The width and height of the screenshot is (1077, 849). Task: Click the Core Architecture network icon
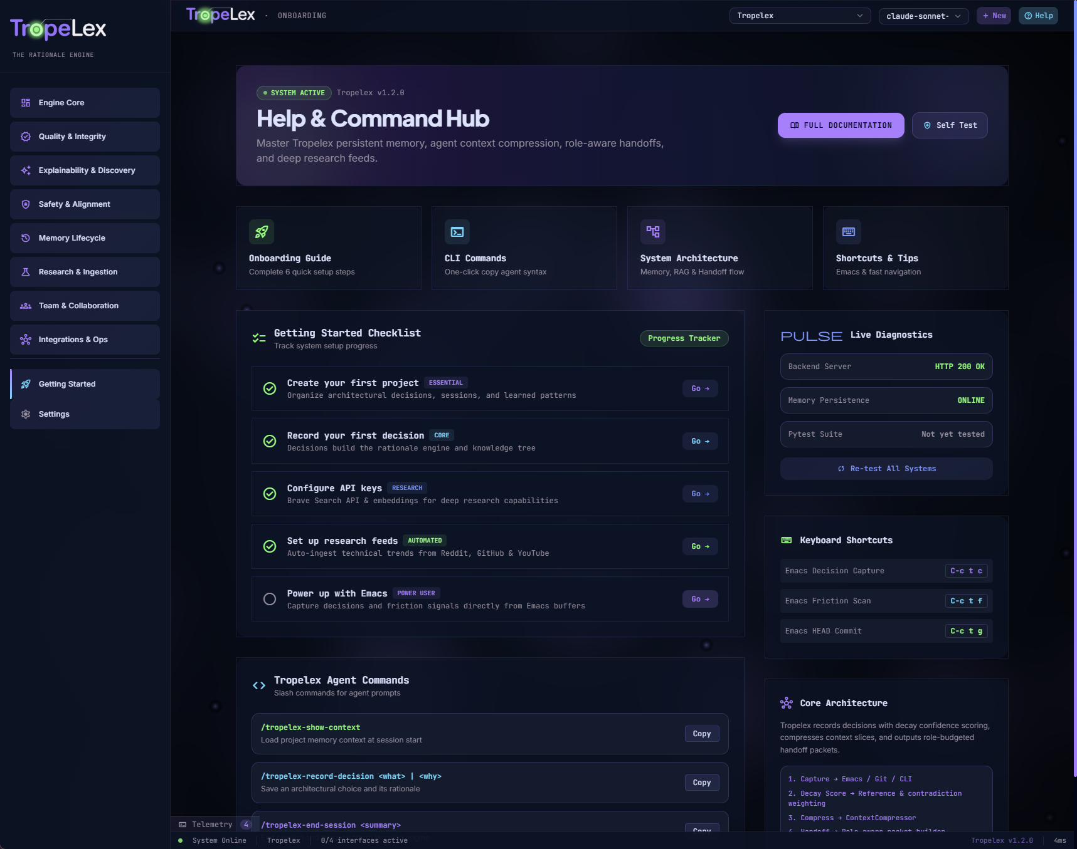tap(787, 703)
